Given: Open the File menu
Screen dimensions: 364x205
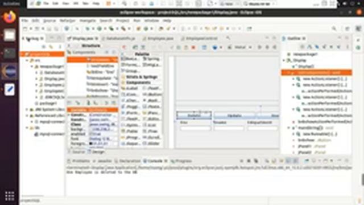Looking at the screenshot, I should (24, 20).
